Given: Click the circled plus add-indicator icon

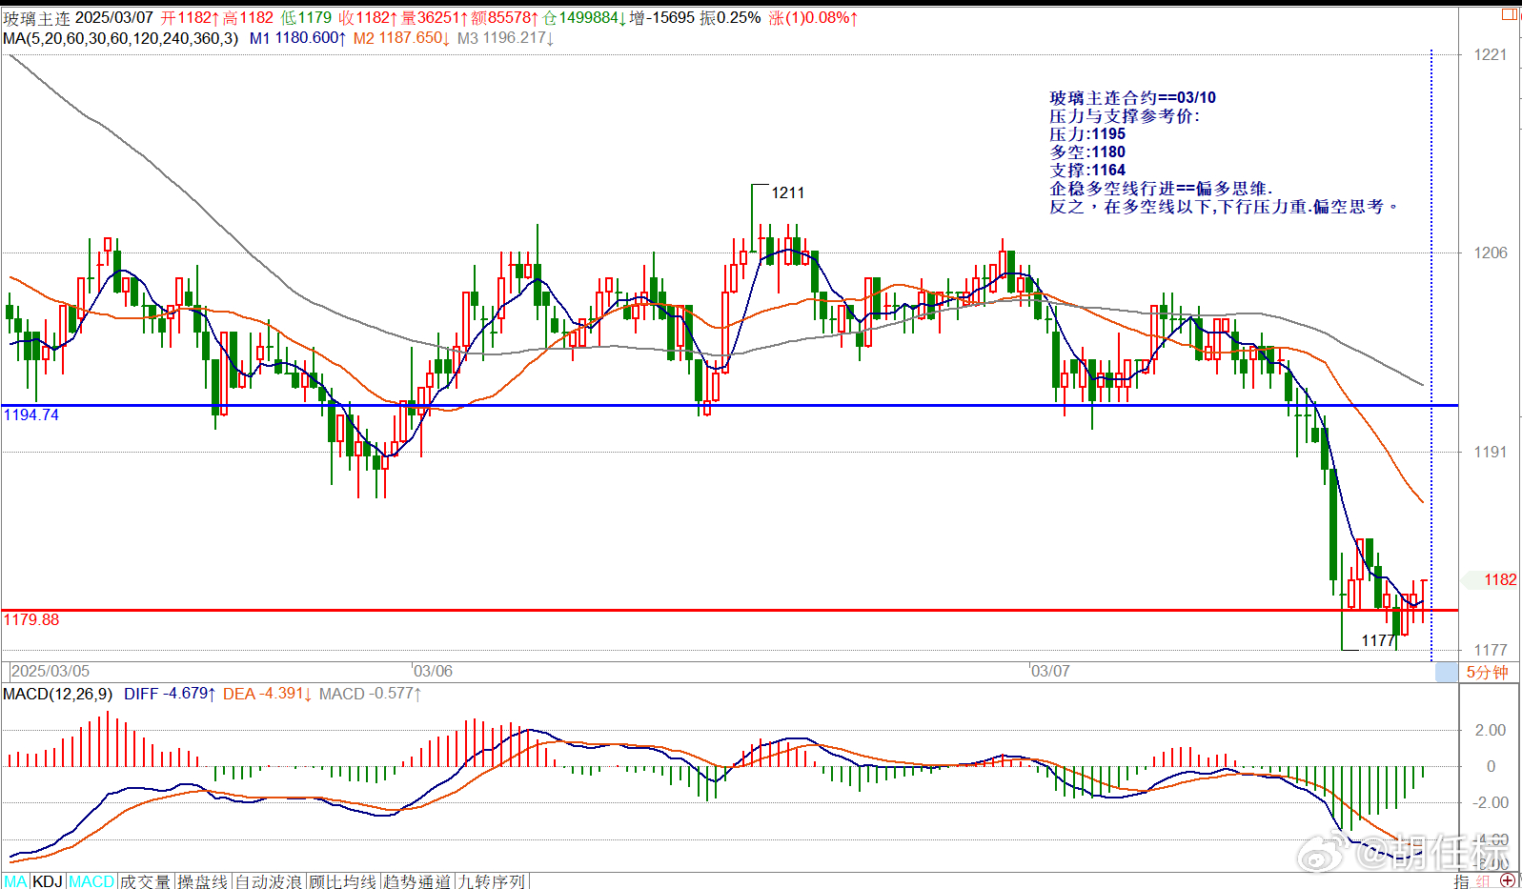Looking at the screenshot, I should [1508, 880].
